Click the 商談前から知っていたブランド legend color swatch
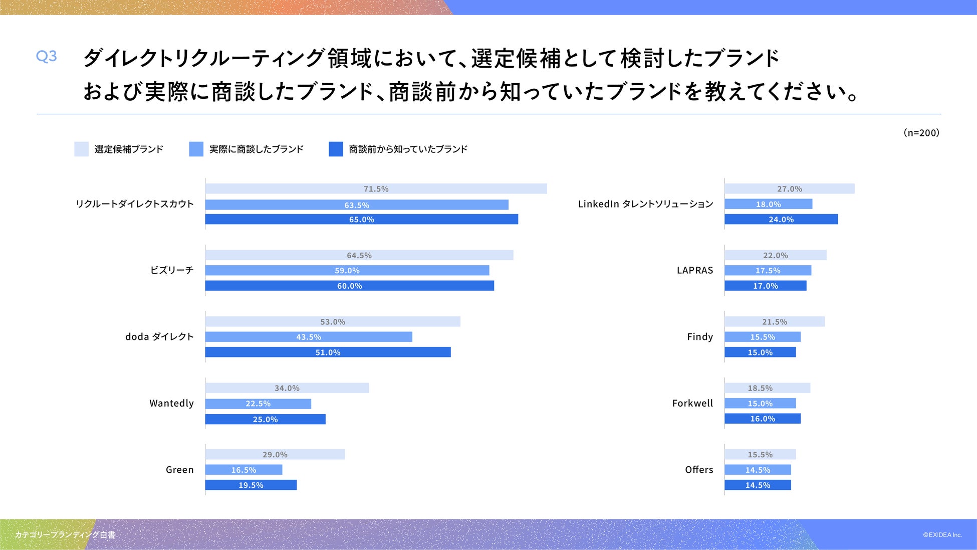This screenshot has width=977, height=550. [336, 149]
